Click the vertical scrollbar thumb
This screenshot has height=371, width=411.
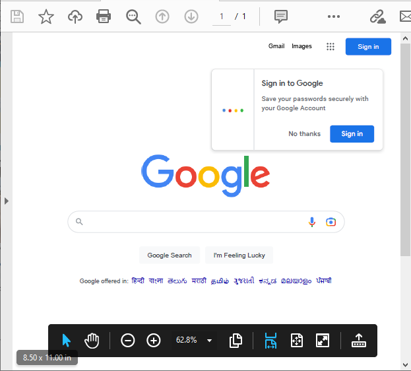point(405,150)
